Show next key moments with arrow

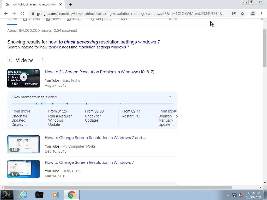(x=177, y=117)
